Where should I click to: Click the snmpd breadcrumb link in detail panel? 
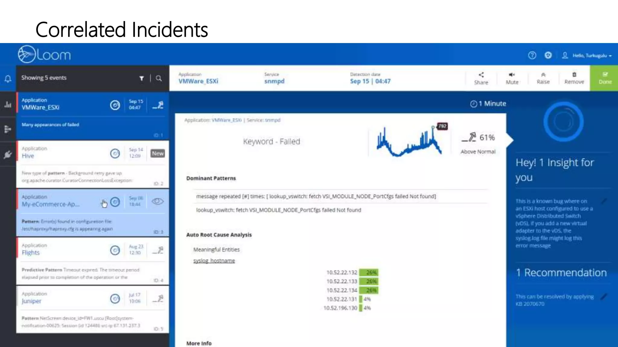click(x=272, y=120)
